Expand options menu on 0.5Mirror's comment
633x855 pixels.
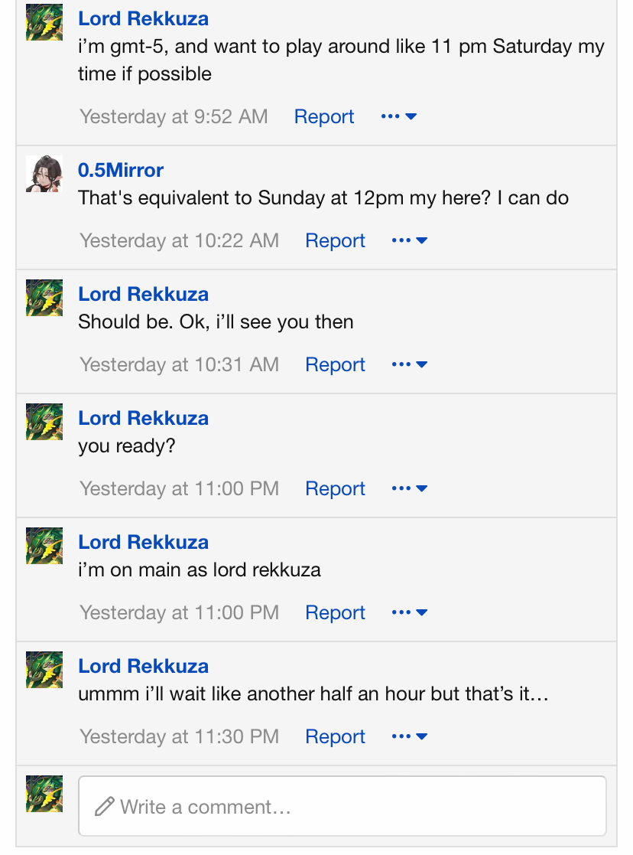(x=409, y=241)
